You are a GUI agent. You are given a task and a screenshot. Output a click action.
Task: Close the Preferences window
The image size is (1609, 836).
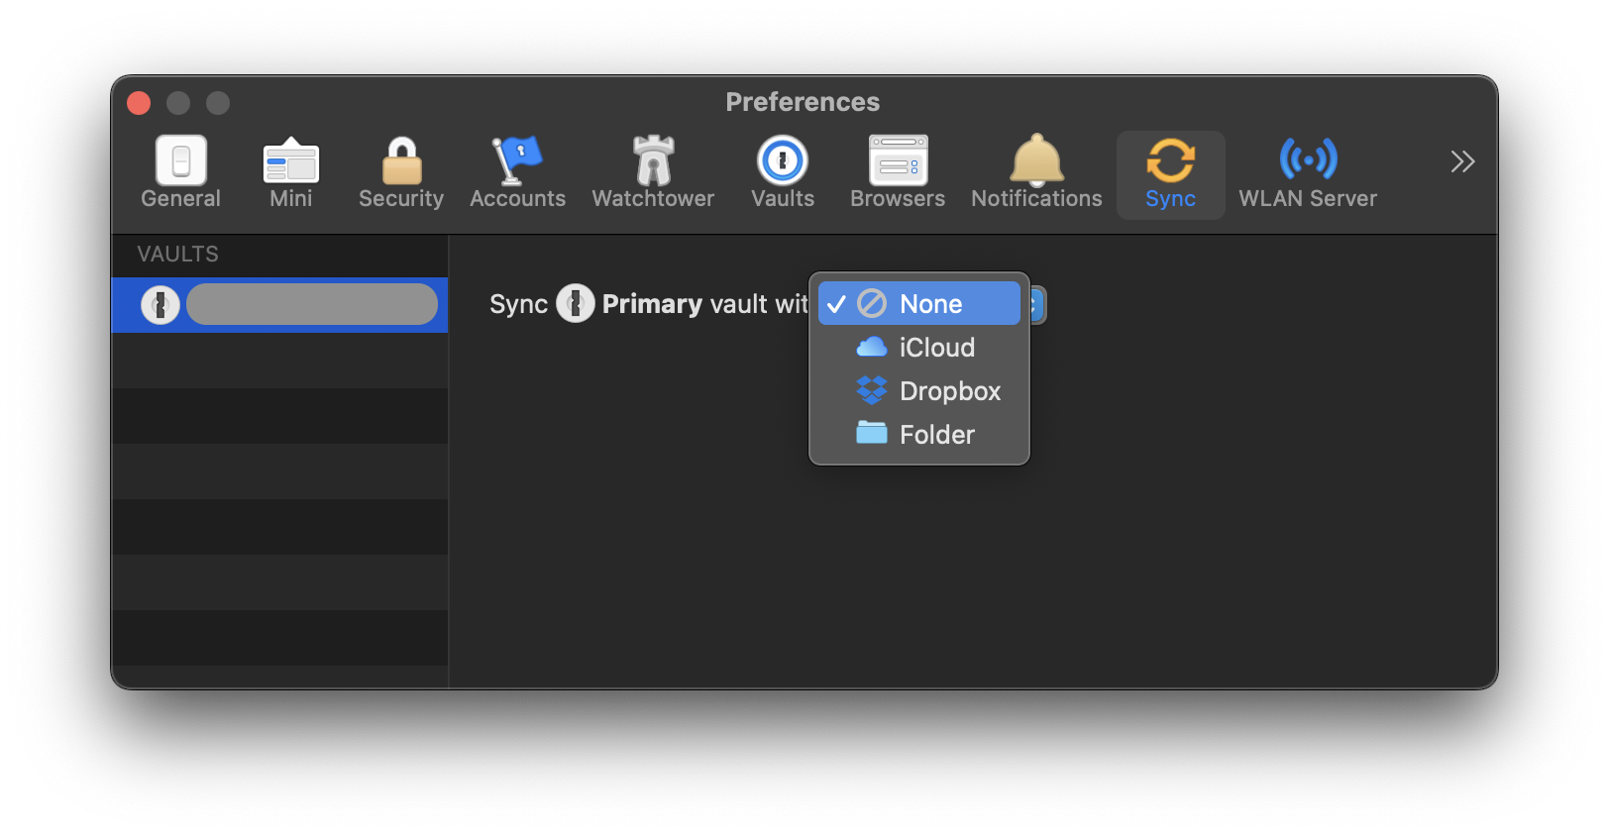(139, 103)
